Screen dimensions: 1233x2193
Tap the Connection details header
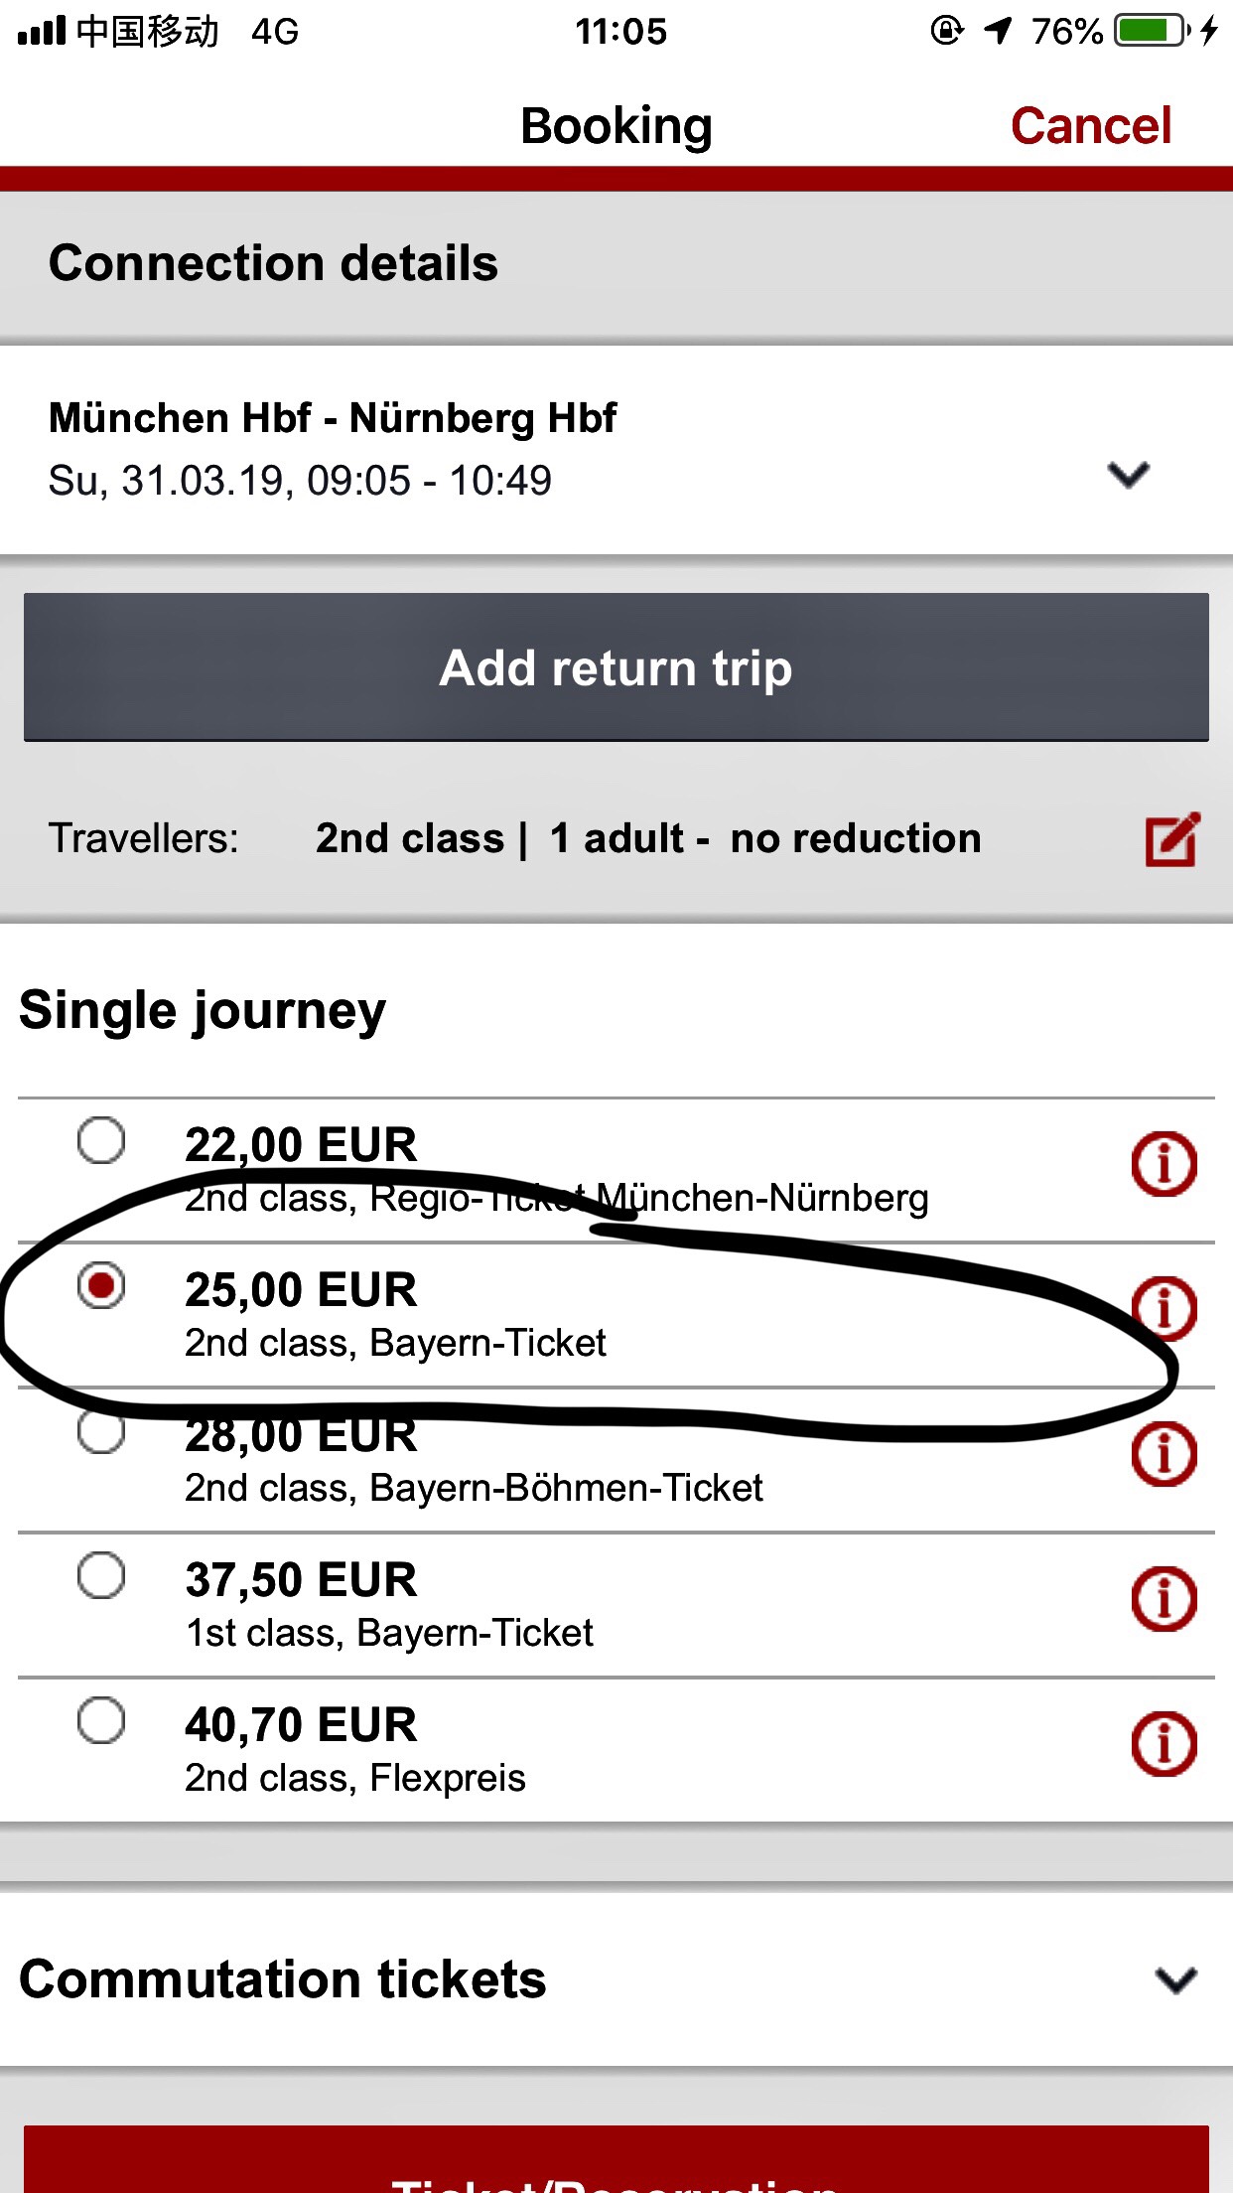tap(273, 264)
